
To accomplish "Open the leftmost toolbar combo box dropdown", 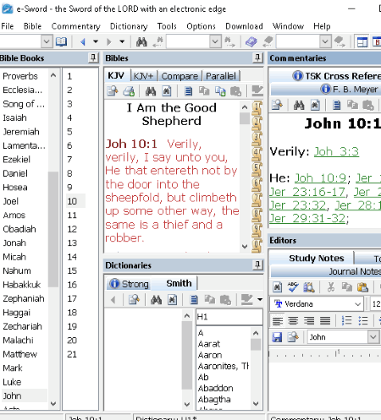I will coord(47,42).
